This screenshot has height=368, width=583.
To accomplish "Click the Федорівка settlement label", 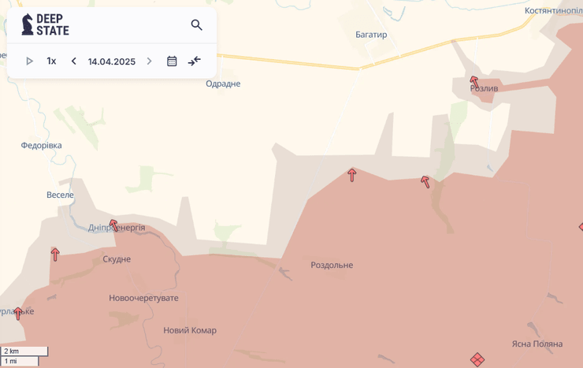I will click(41, 145).
